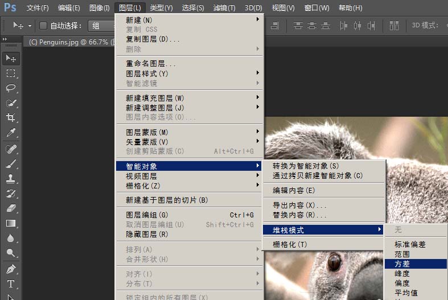Choose 重命名图层... menu entry
The width and height of the screenshot is (448, 300).
190,63
